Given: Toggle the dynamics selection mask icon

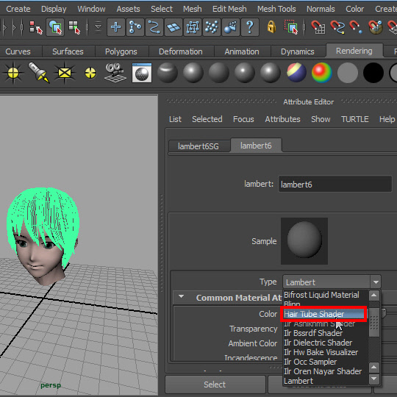Looking at the screenshot, I should point(212,27).
